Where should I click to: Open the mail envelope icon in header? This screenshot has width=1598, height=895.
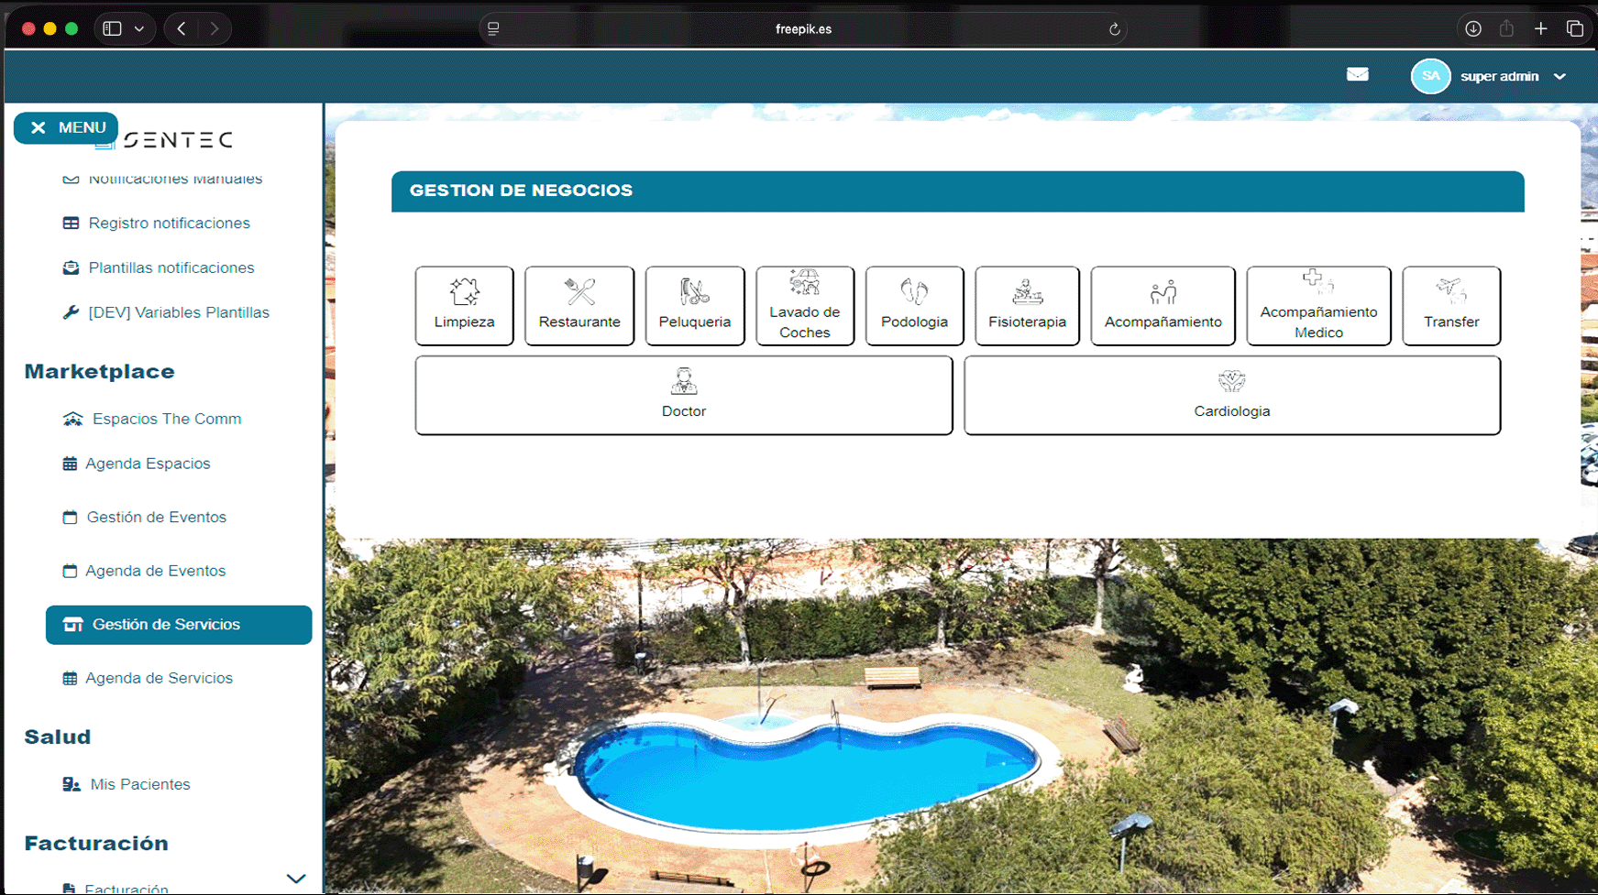click(x=1358, y=75)
